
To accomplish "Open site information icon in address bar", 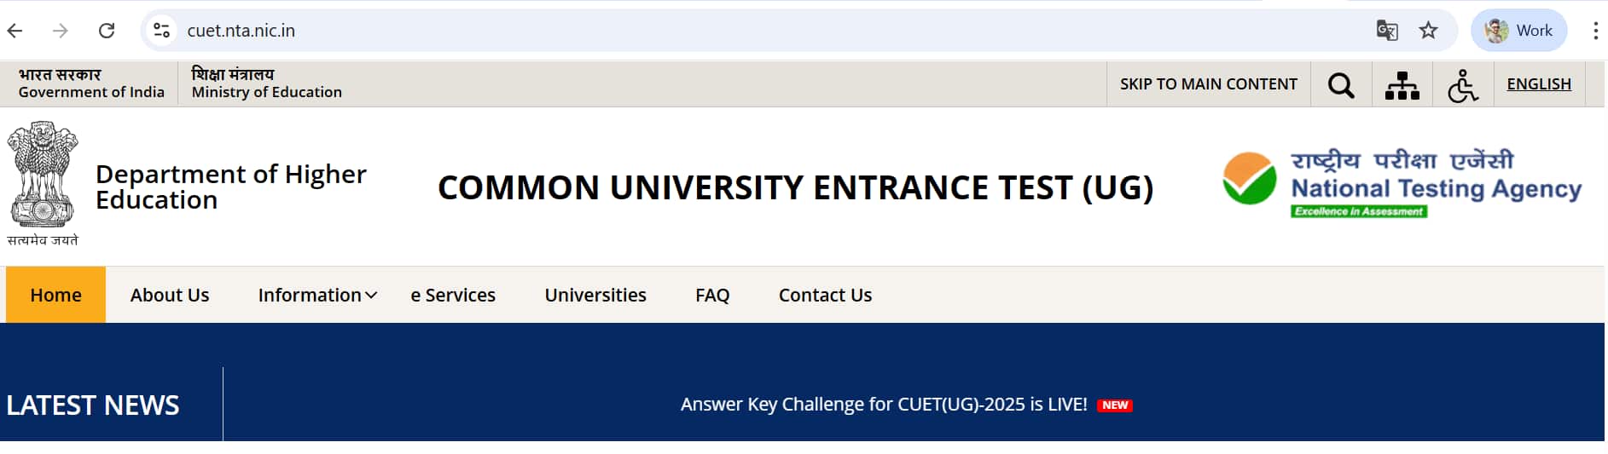I will click(161, 31).
